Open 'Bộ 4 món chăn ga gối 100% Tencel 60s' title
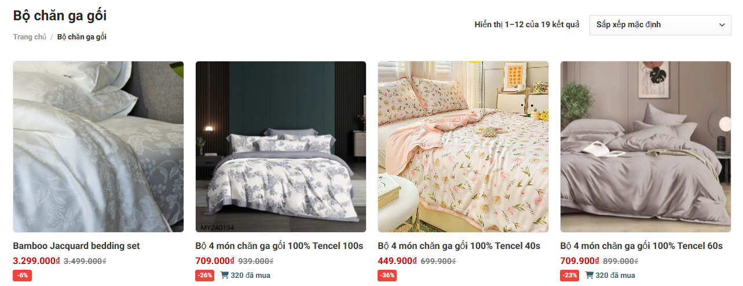 (x=642, y=246)
